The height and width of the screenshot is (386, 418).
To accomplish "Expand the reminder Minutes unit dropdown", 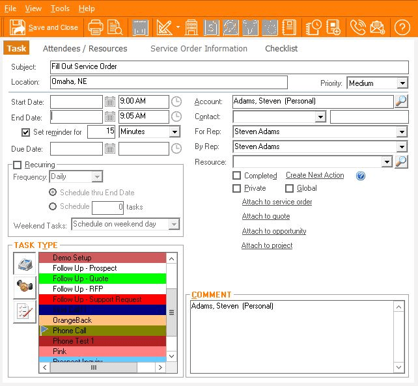I will tap(174, 131).
